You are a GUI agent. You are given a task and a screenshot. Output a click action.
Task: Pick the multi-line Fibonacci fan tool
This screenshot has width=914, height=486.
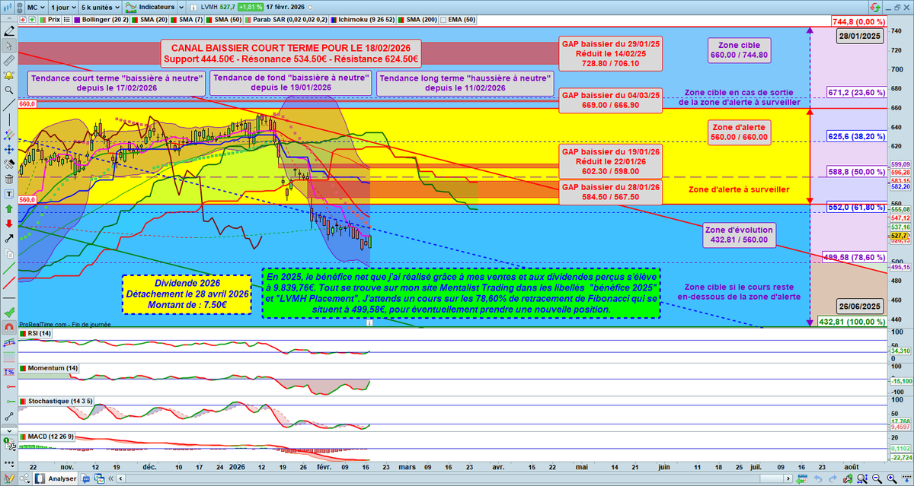pos(9,134)
